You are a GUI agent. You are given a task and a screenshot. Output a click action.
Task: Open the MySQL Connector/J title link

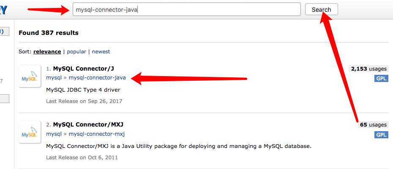click(84, 69)
